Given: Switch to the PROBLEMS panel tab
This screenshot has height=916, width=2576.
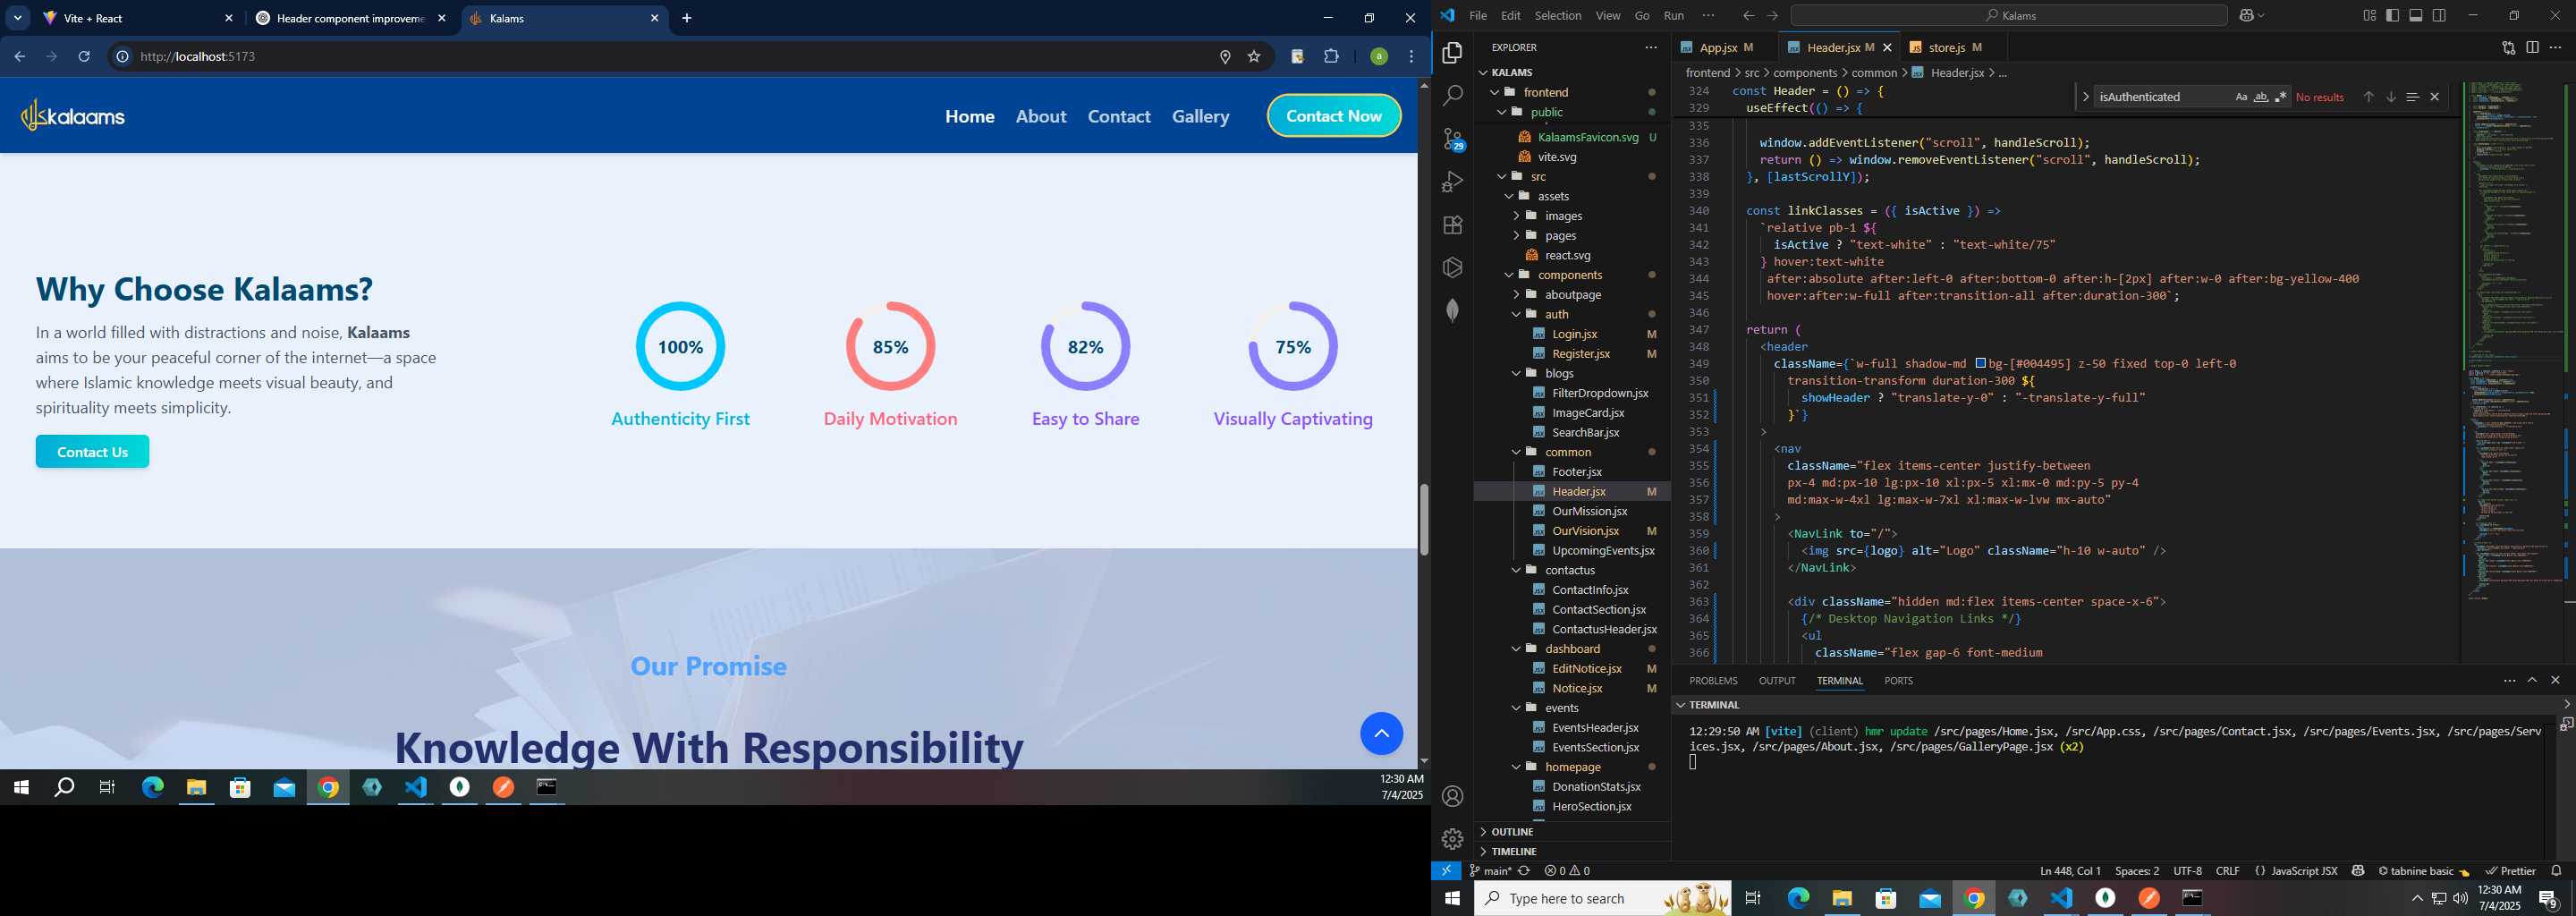Looking at the screenshot, I should 1712,680.
